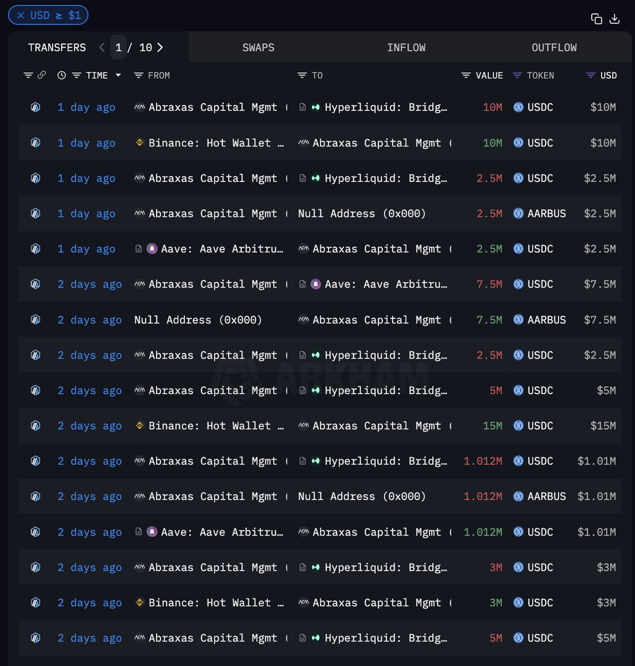Viewport: 635px width, 666px height.
Task: Open the TO column filter
Action: (302, 75)
